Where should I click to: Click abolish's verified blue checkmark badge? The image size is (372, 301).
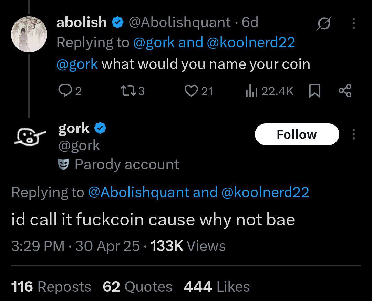click(x=117, y=22)
